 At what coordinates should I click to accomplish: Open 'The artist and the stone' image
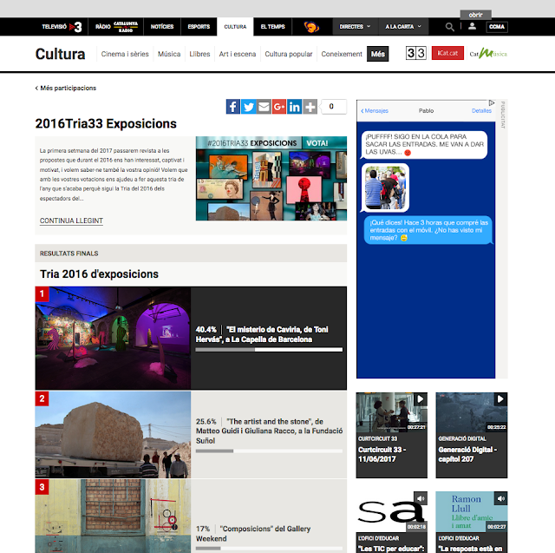[x=113, y=435]
